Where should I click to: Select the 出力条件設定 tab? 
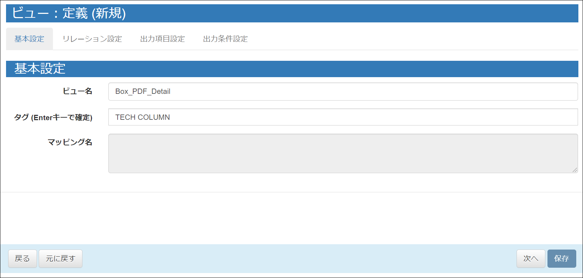point(225,39)
